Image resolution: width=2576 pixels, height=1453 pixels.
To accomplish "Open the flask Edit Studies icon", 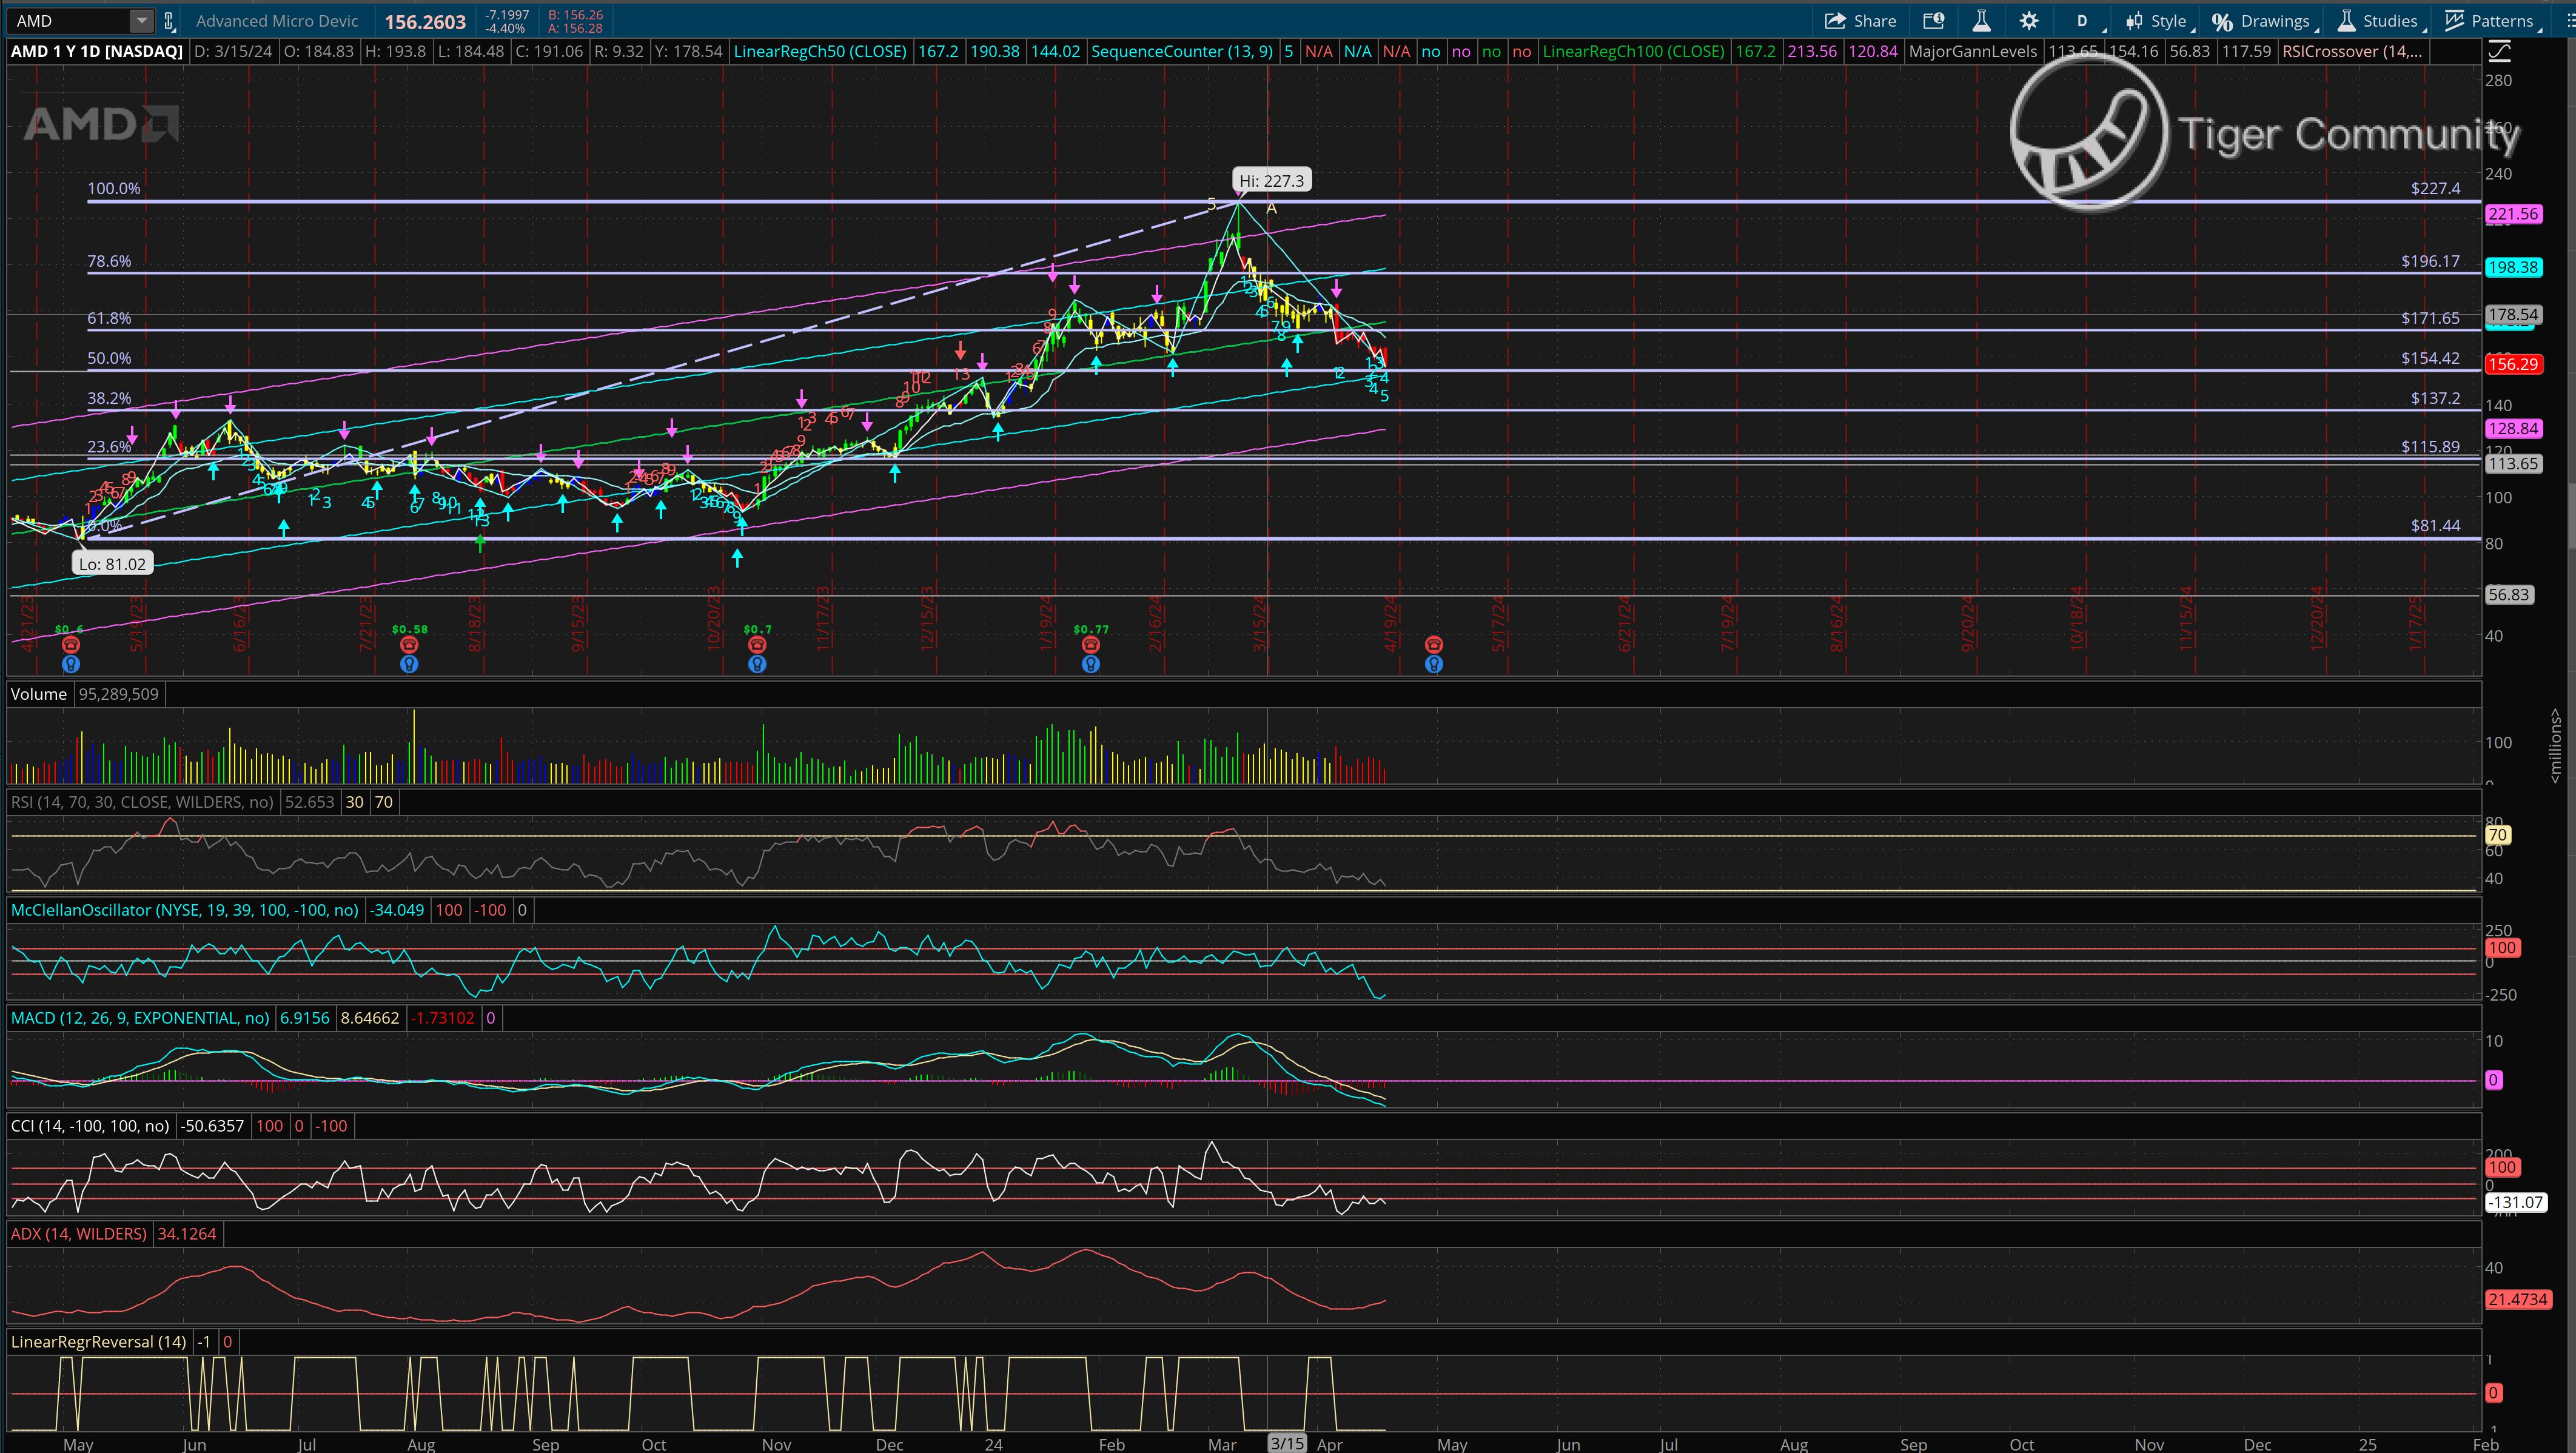I will point(1981,21).
